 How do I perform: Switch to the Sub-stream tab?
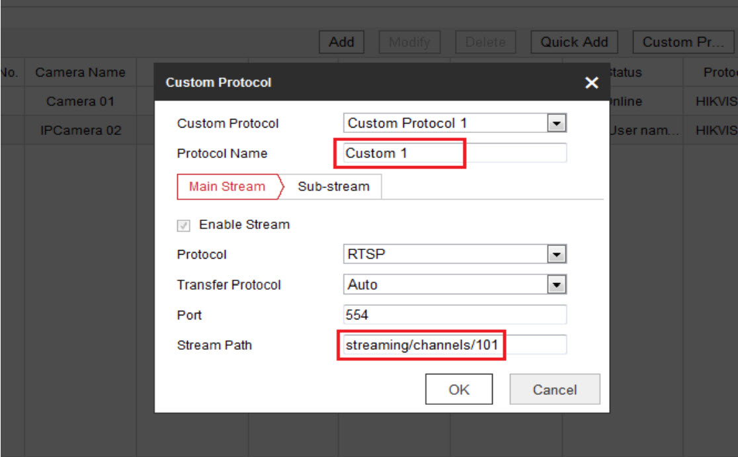pyautogui.click(x=333, y=187)
